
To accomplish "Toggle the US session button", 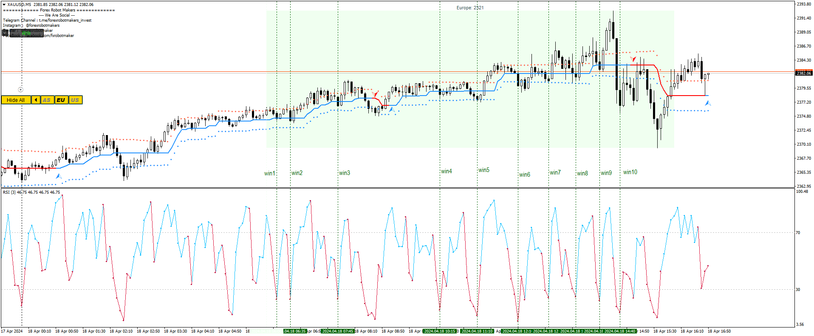I will pyautogui.click(x=75, y=100).
